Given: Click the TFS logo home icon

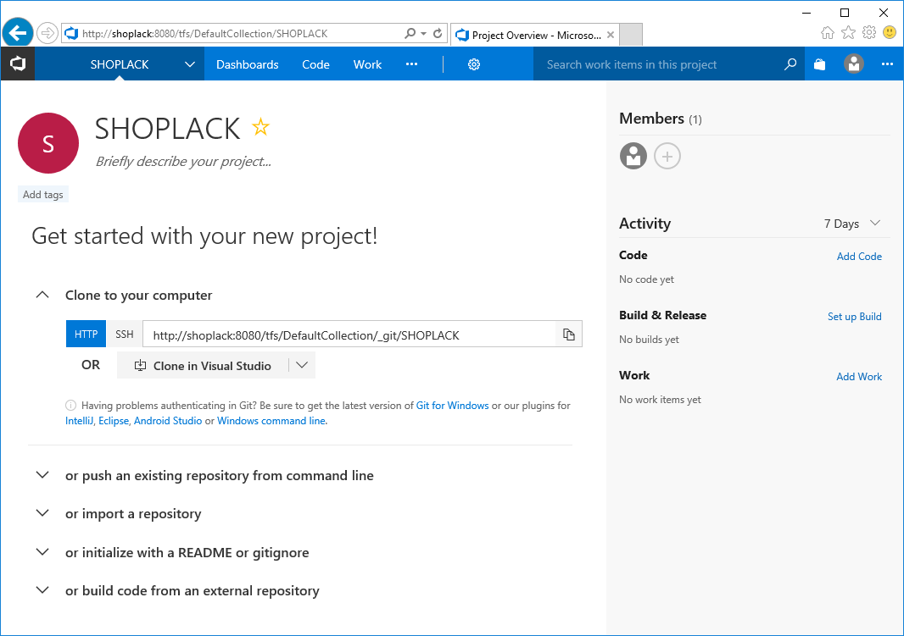Looking at the screenshot, I should point(18,64).
